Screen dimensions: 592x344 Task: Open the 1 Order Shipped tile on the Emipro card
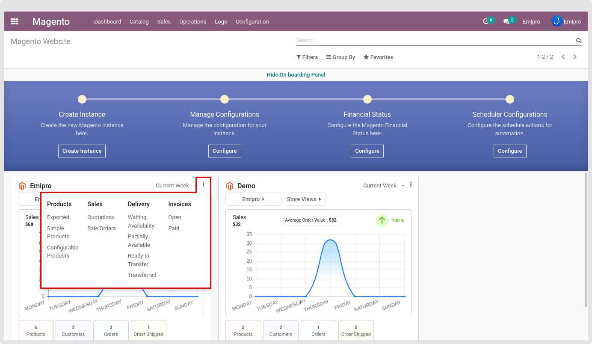tap(148, 330)
